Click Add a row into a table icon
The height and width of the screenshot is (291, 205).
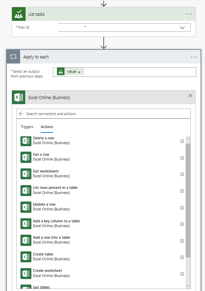(26, 240)
